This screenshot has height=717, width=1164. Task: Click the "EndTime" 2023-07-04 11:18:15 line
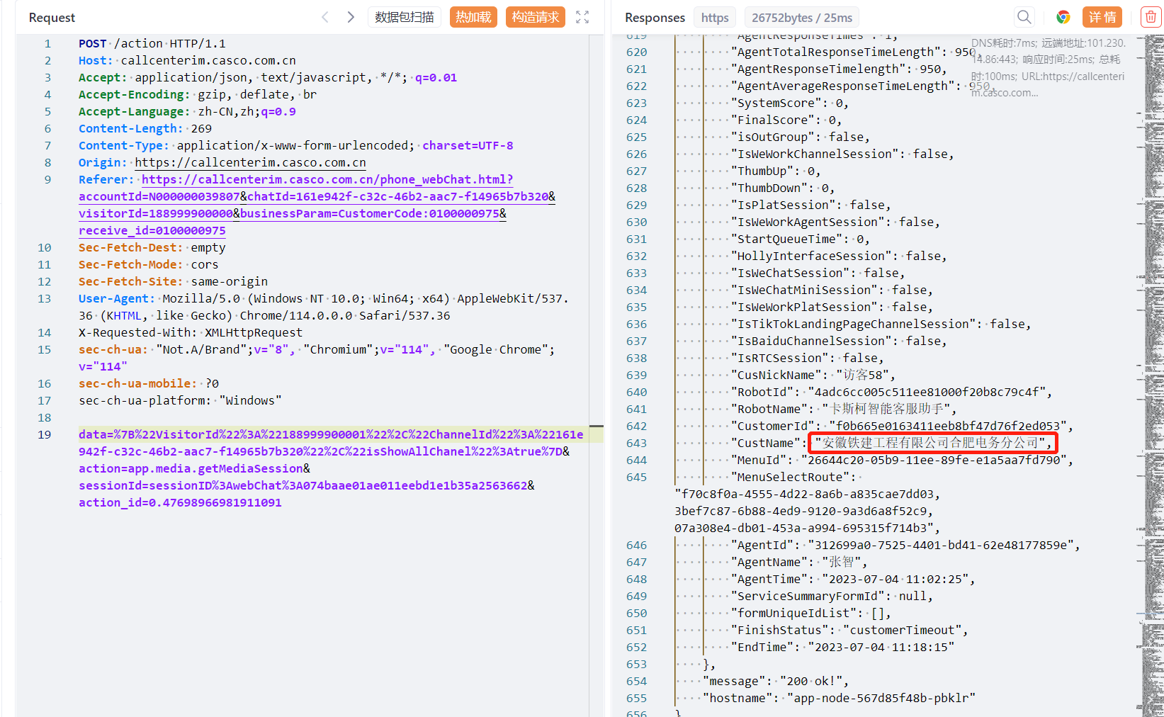click(842, 647)
